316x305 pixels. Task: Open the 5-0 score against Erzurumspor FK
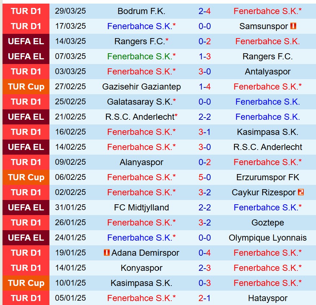205,177
